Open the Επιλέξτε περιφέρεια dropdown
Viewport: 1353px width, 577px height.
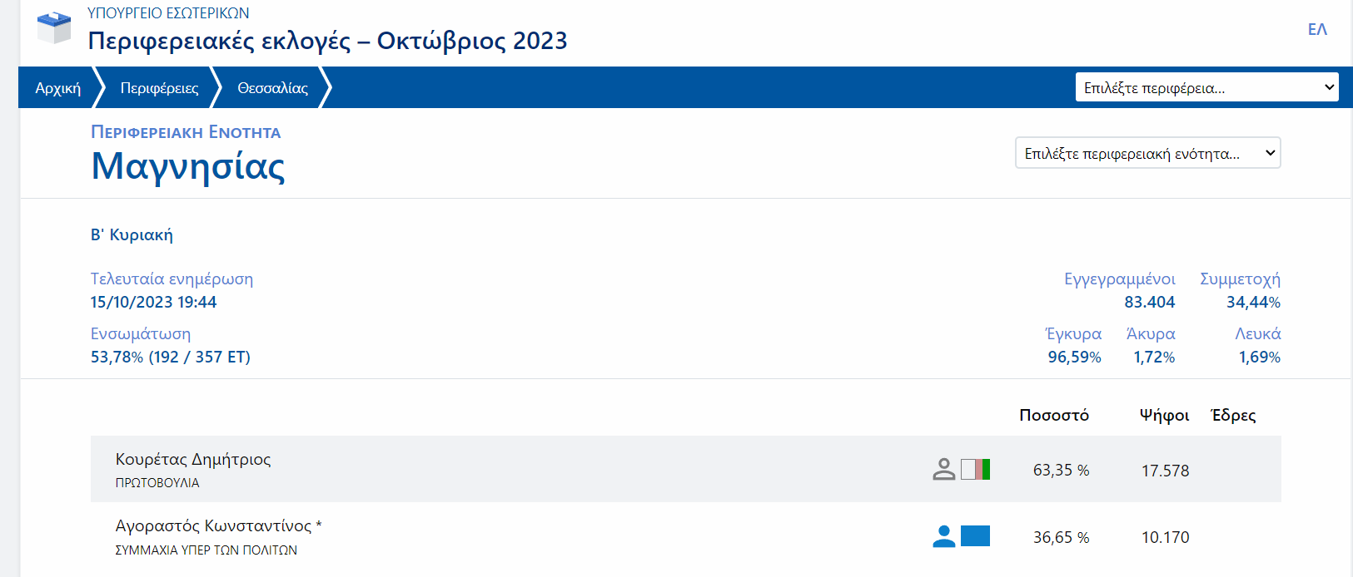tap(1206, 87)
